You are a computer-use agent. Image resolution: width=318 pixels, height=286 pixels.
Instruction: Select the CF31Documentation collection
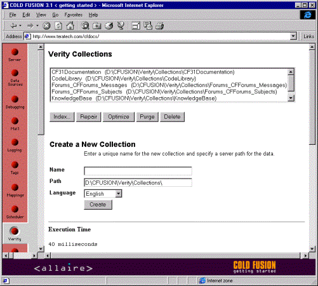[x=143, y=72]
